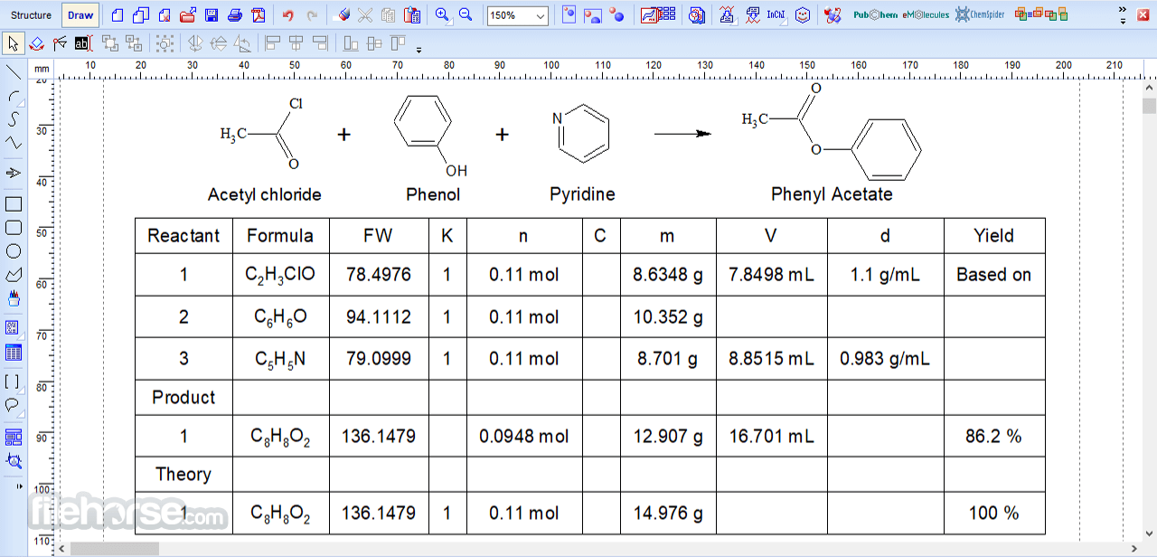Click the 'Pyridine' label
Image resolution: width=1157 pixels, height=557 pixels.
pyautogui.click(x=582, y=194)
